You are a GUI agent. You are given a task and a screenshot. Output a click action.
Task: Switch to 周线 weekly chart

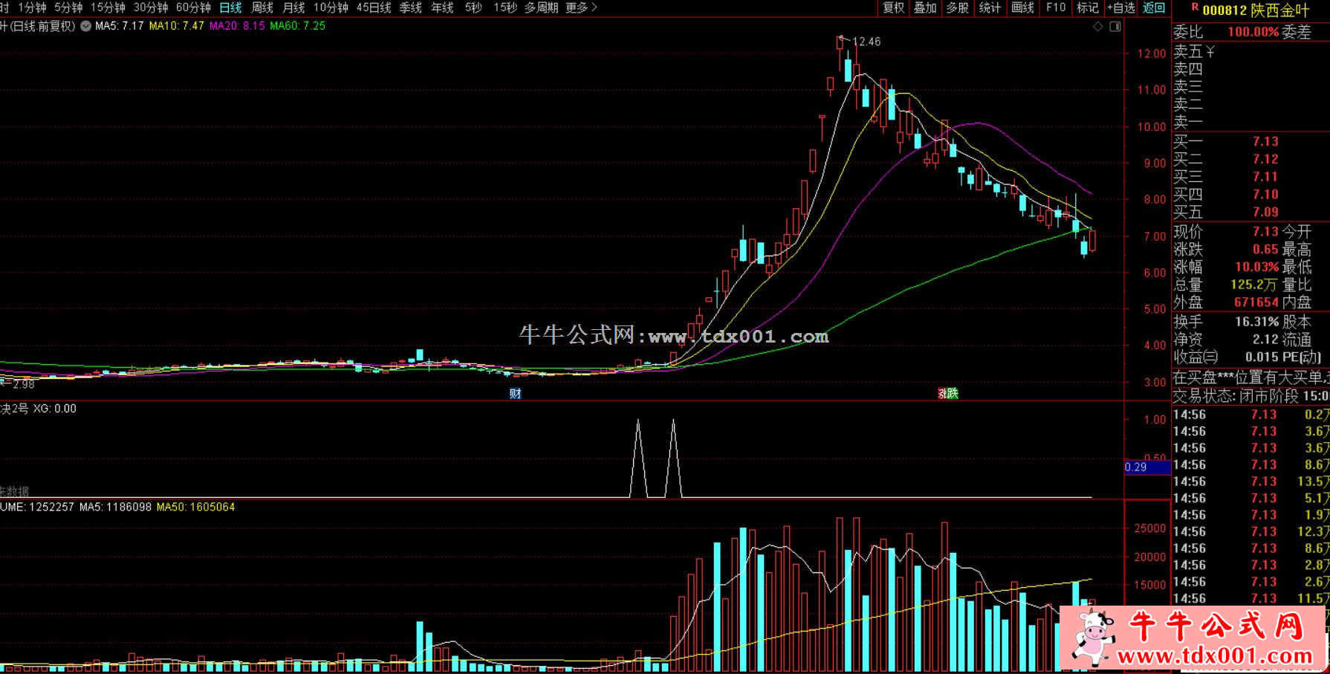click(262, 7)
